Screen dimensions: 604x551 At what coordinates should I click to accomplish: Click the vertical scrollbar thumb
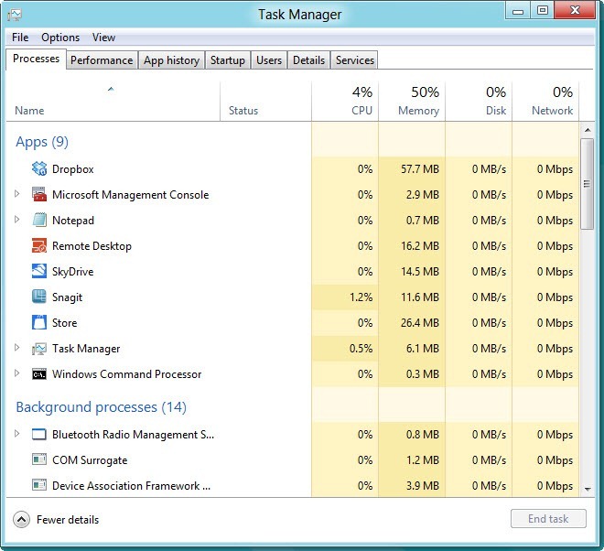(587, 184)
